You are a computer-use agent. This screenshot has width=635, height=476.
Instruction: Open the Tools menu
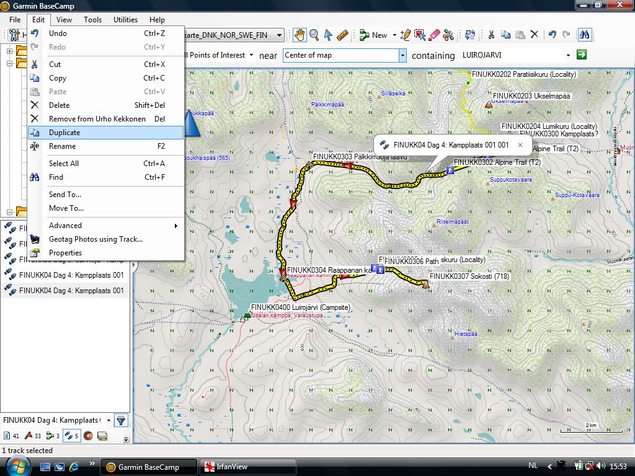[x=92, y=19]
